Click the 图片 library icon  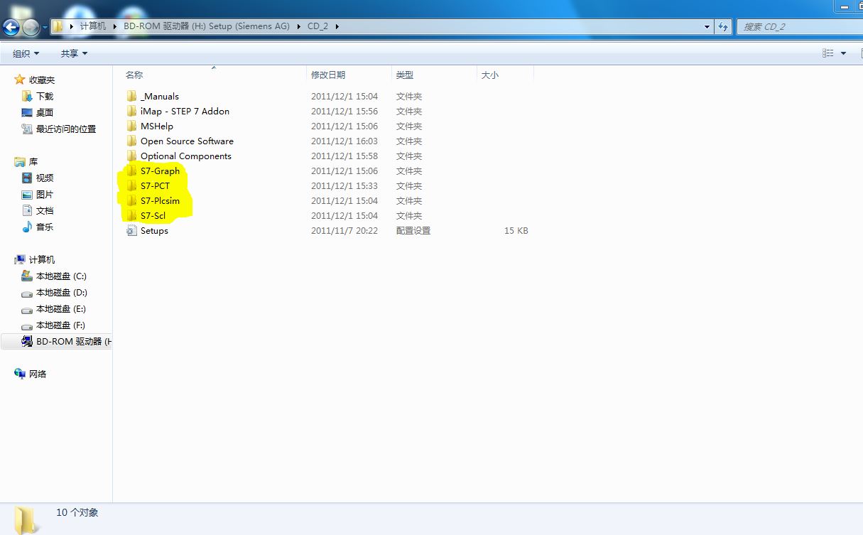pos(27,194)
